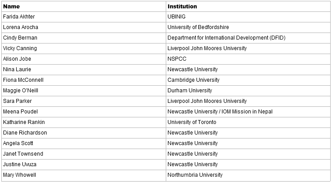Select Fiona McConnell's name cell

click(23, 80)
